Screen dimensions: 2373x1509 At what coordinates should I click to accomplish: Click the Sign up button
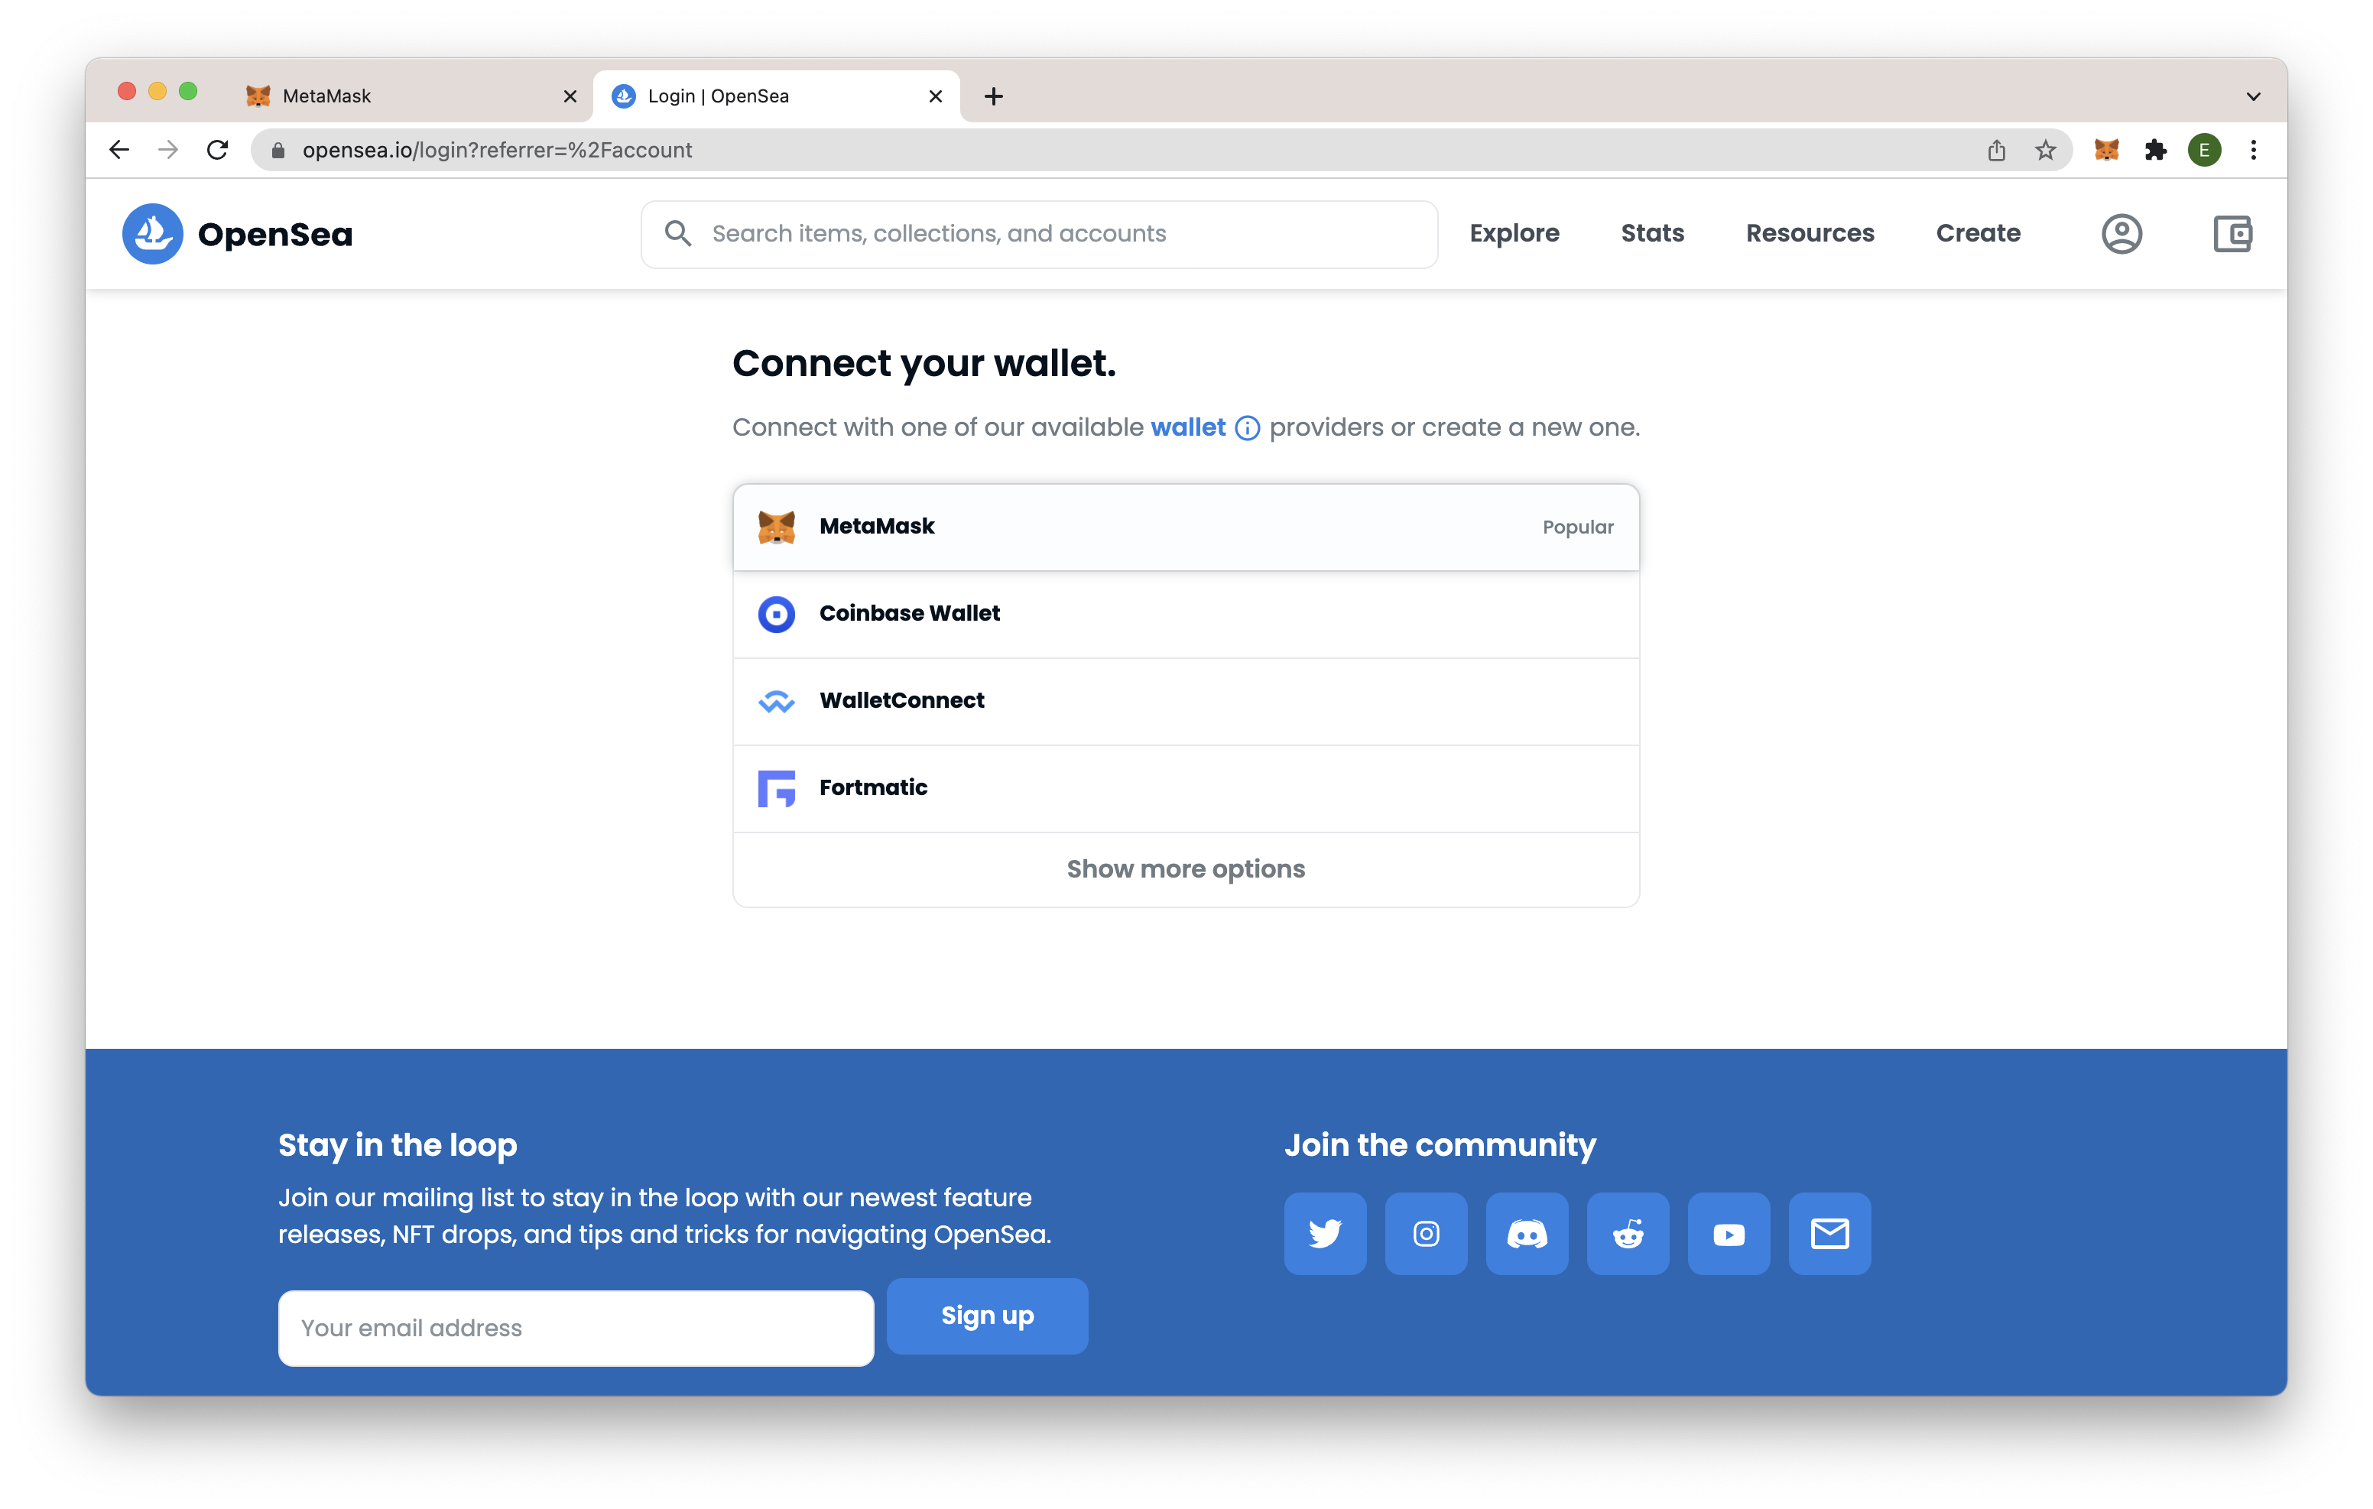point(988,1316)
